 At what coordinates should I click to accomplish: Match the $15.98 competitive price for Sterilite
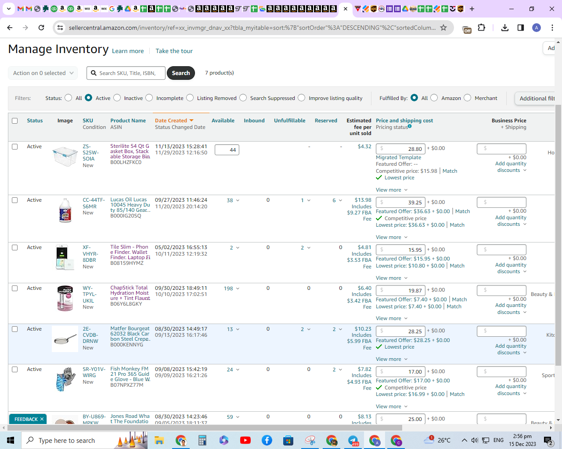[x=450, y=171]
